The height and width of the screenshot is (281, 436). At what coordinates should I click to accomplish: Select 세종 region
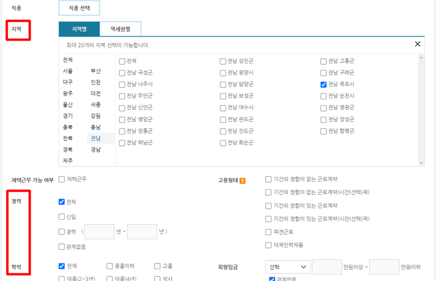coord(95,105)
